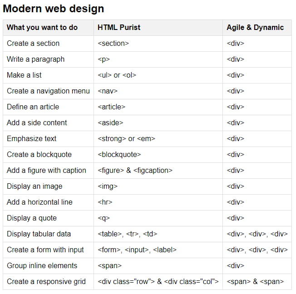Click the "What you want to do" column header
The width and height of the screenshot is (296, 294).
click(x=42, y=27)
